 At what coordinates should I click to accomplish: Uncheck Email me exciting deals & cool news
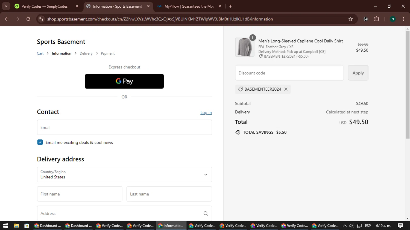[40, 142]
